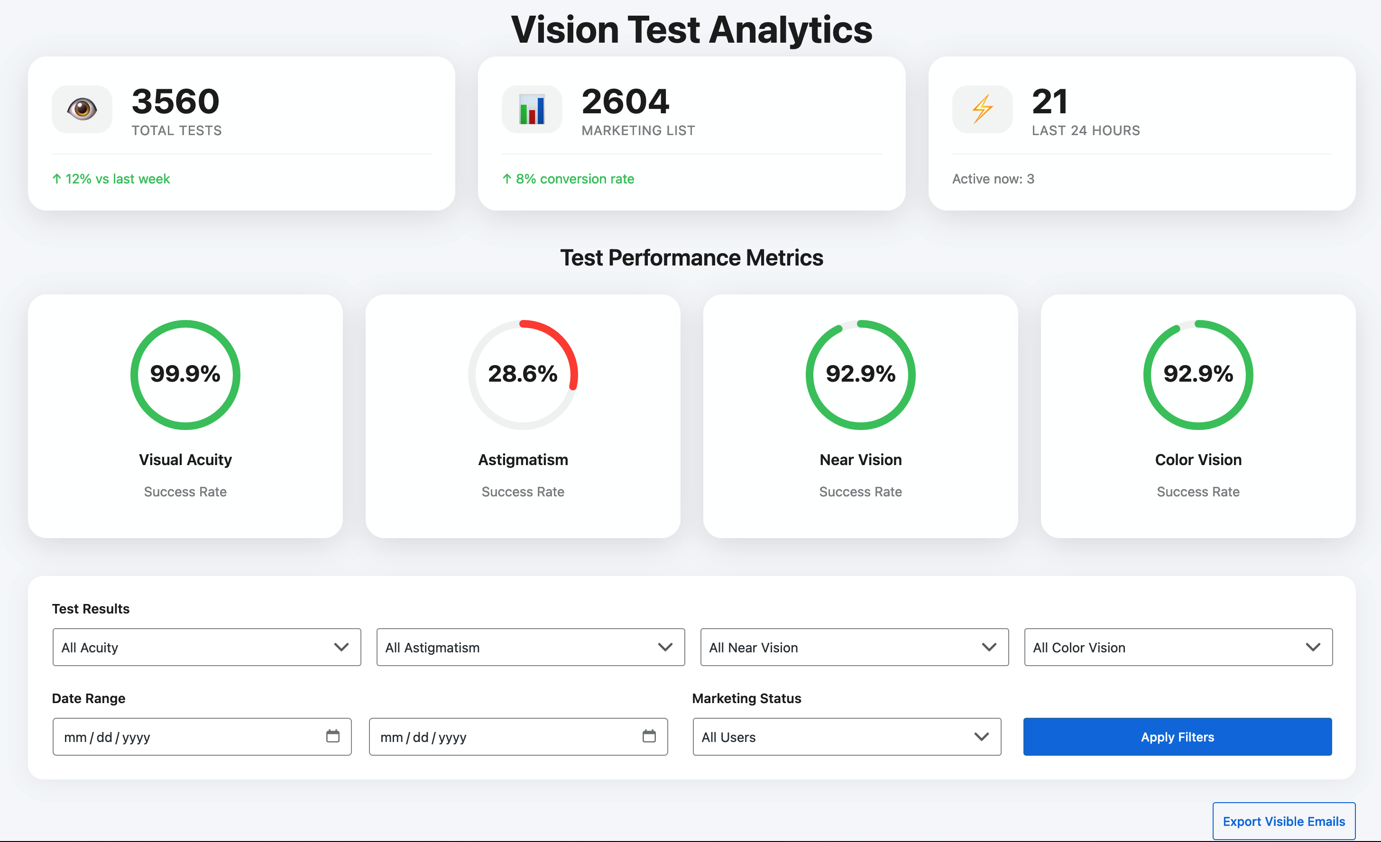Click the Near Vision 92.9% progress ring
Viewport: 1381px width, 842px height.
pos(860,374)
